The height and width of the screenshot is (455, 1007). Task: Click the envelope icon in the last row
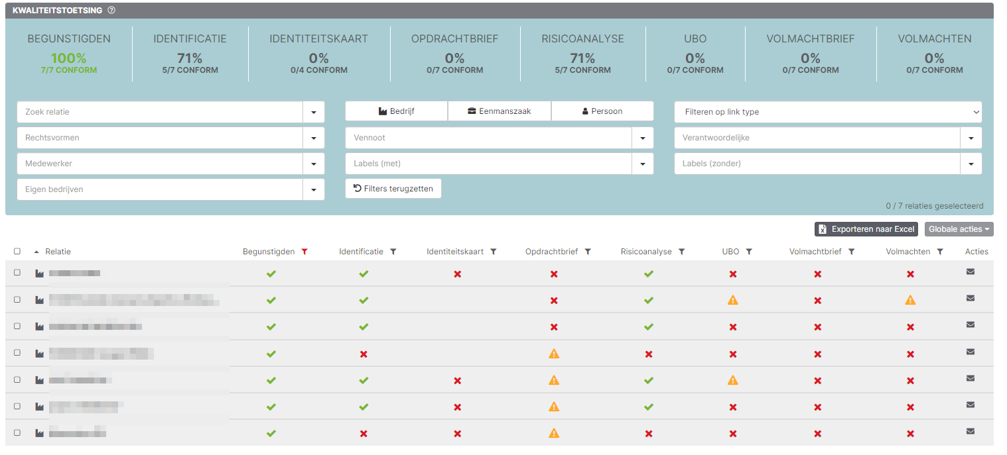(971, 431)
